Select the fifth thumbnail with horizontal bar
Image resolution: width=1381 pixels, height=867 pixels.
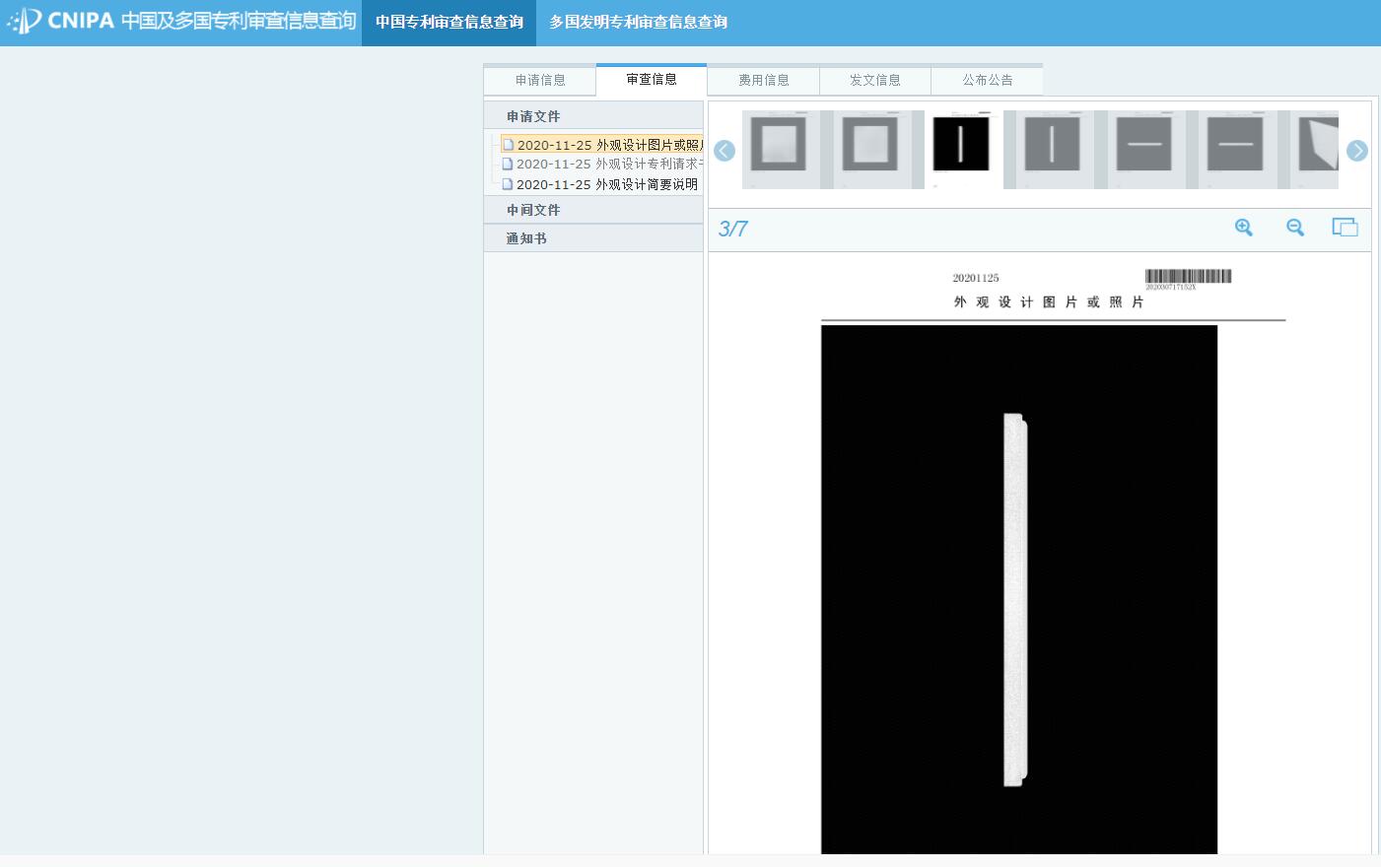point(1144,147)
